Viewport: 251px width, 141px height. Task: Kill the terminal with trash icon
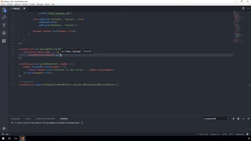tap(238, 119)
